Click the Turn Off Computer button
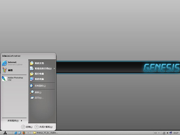The height and width of the screenshot is (135, 180). 44,127
